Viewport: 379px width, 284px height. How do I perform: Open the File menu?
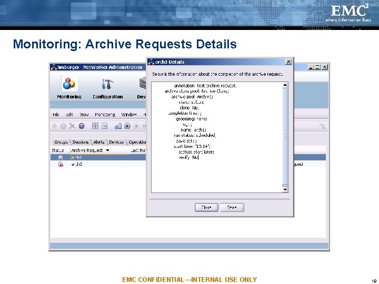(56, 115)
